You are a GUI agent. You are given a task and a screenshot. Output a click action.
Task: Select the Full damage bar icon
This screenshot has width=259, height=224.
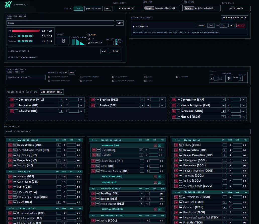coord(74,42)
